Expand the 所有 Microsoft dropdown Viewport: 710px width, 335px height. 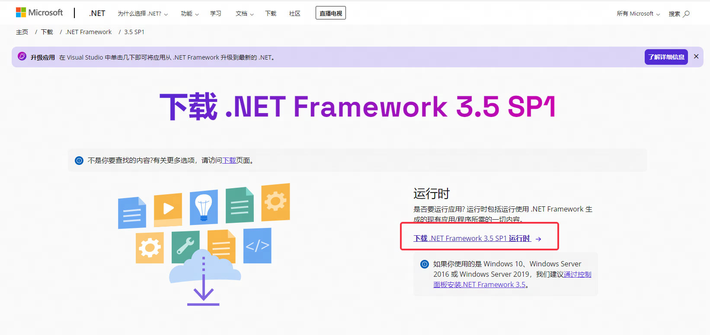click(x=638, y=14)
